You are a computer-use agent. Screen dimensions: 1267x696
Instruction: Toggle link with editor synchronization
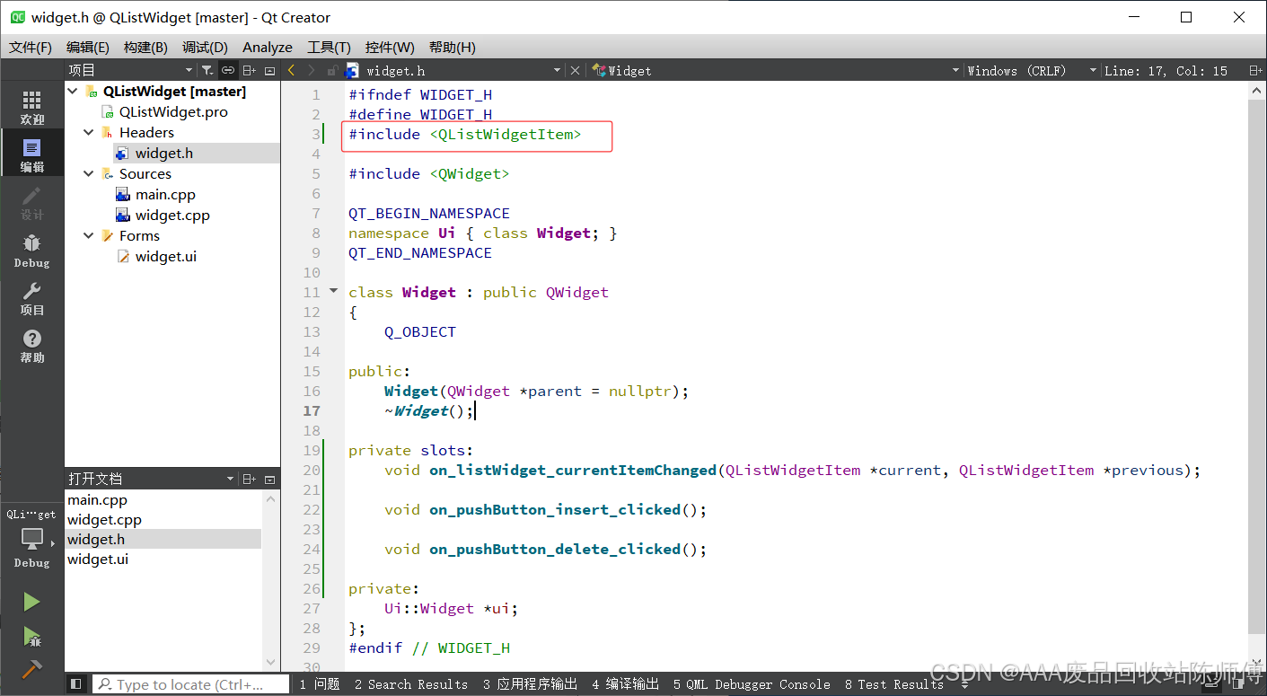click(x=228, y=70)
